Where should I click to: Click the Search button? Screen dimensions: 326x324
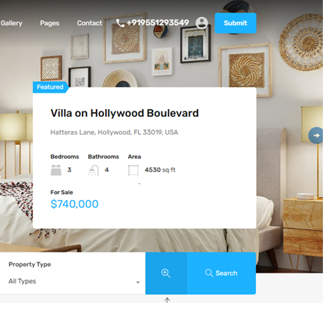[x=221, y=273]
